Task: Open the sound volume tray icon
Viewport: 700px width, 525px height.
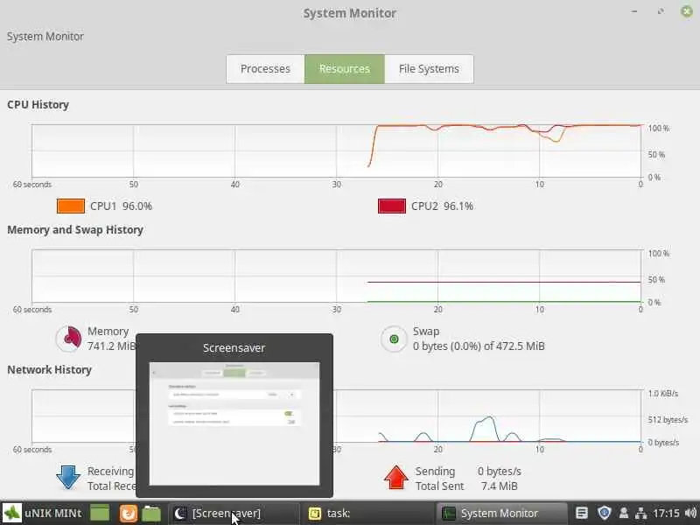Action: coord(690,513)
